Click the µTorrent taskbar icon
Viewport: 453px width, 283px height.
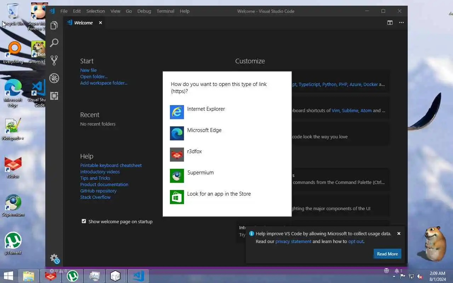[x=73, y=276]
